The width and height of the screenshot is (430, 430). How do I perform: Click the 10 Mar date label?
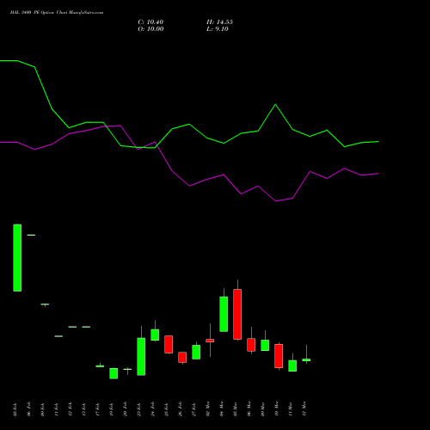pyautogui.click(x=277, y=408)
